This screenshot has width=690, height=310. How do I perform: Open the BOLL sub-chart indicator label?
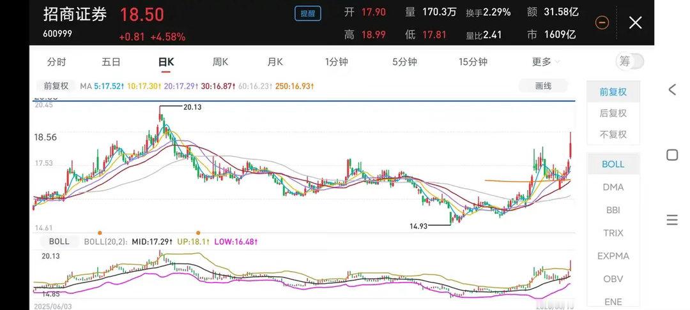(59, 242)
